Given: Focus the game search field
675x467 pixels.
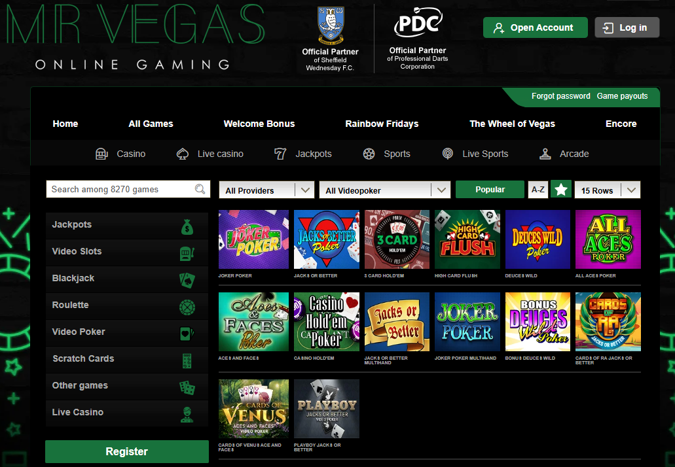Looking at the screenshot, I should pyautogui.click(x=128, y=189).
